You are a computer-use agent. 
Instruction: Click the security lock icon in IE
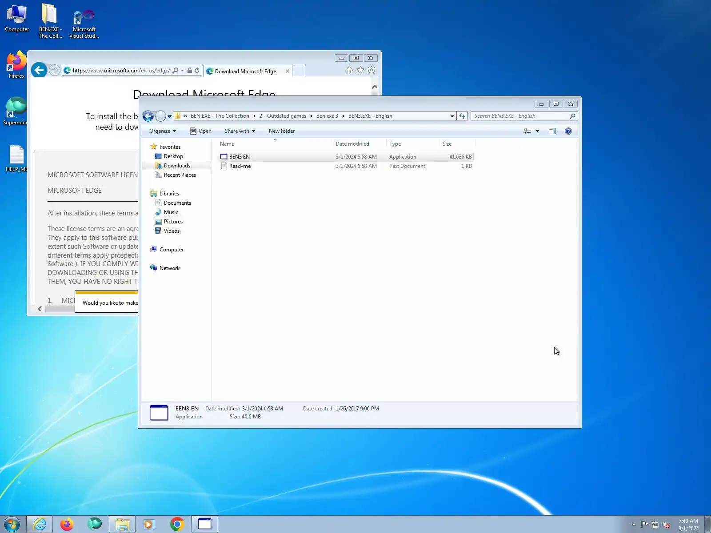click(190, 70)
